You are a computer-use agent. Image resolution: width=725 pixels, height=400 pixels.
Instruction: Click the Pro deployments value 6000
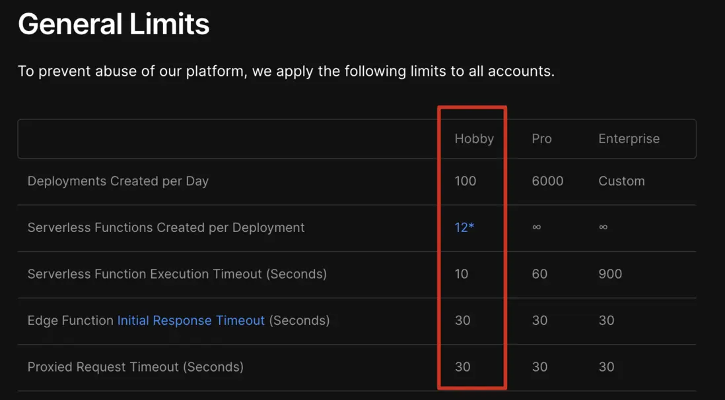point(547,181)
